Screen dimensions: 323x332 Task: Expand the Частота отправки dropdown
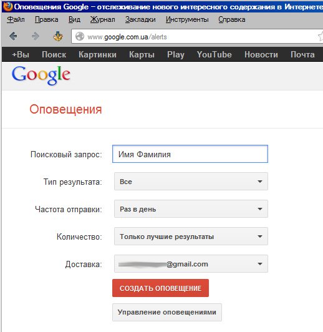pos(191,209)
